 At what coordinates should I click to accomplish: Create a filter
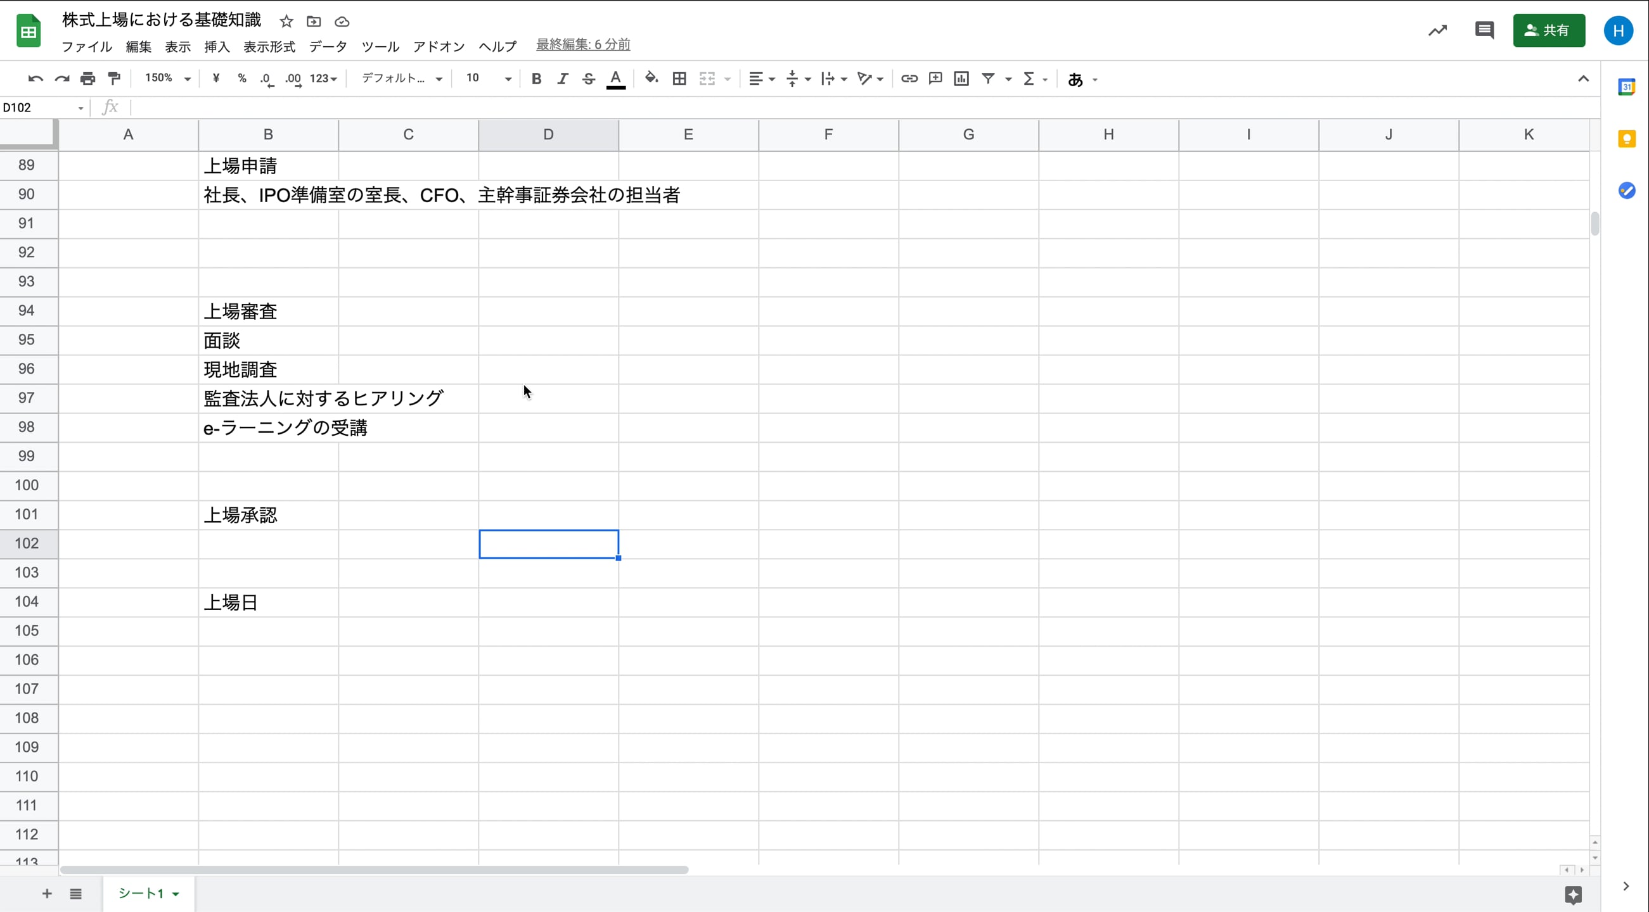click(x=989, y=78)
